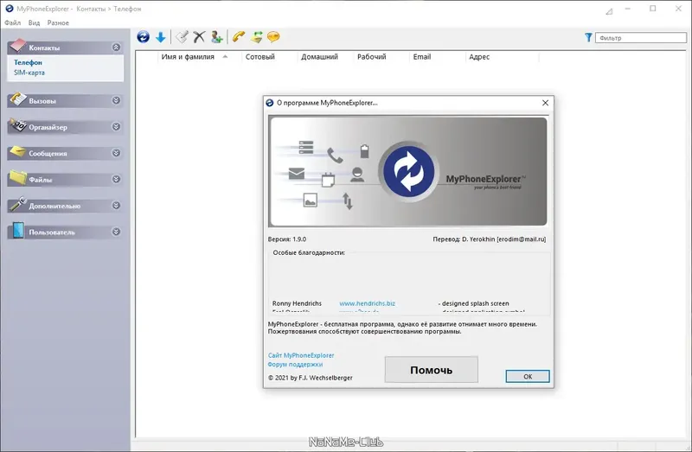Expand the Сообщения sidebar section
Image resolution: width=692 pixels, height=452 pixels.
tap(116, 153)
